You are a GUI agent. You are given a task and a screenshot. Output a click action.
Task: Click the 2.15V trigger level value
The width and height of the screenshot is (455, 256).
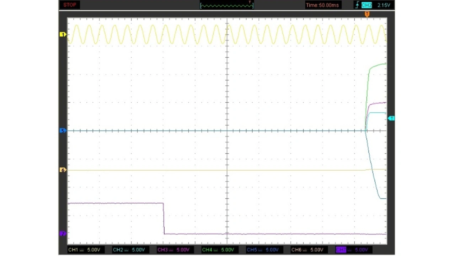384,5
